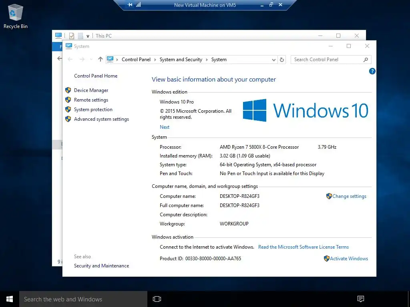Click Product ID 00330-80000-00000-AA765 text
The image size is (410, 307).
click(200, 259)
